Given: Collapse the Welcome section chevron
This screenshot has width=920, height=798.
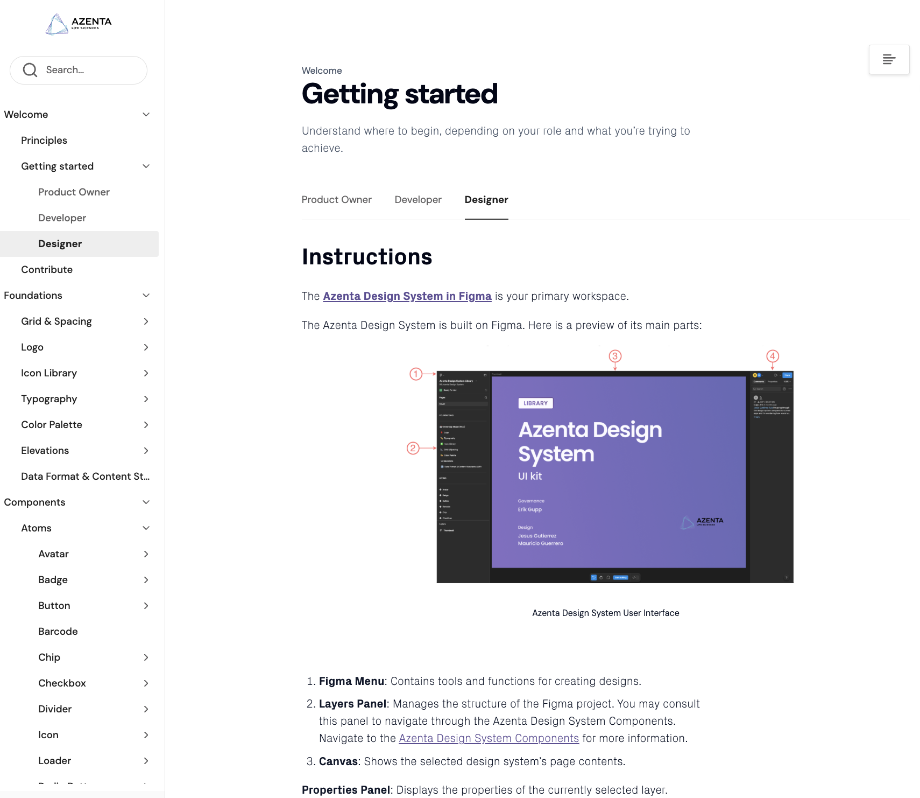Looking at the screenshot, I should tap(146, 115).
